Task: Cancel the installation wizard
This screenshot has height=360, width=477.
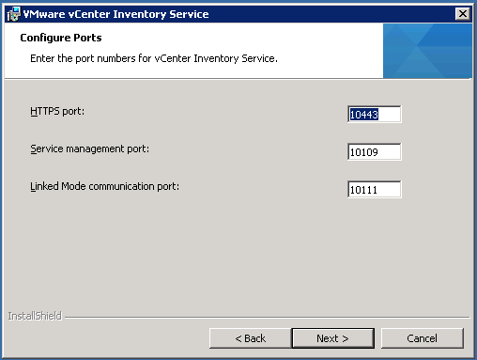Action: [x=422, y=338]
